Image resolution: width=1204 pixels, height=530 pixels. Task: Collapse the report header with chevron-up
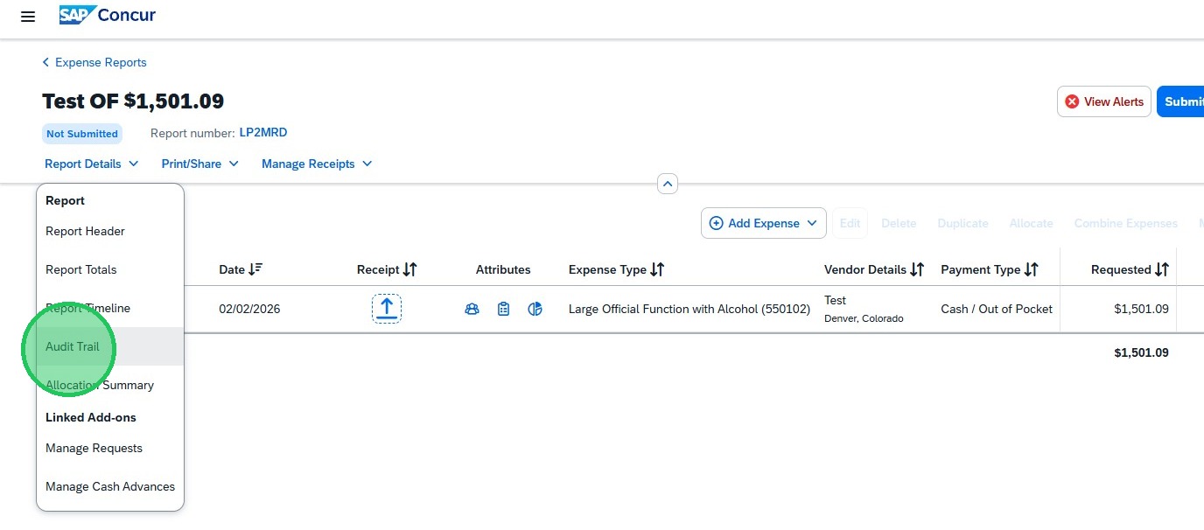(x=667, y=184)
